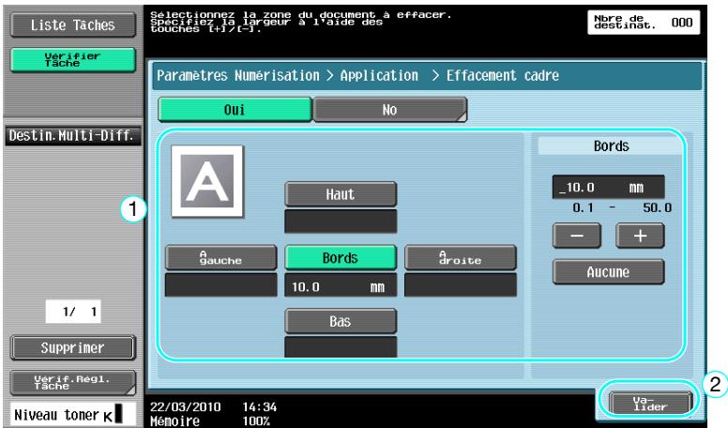This screenshot has width=728, height=428.
Task: Select the center Bords button
Action: pos(341,258)
